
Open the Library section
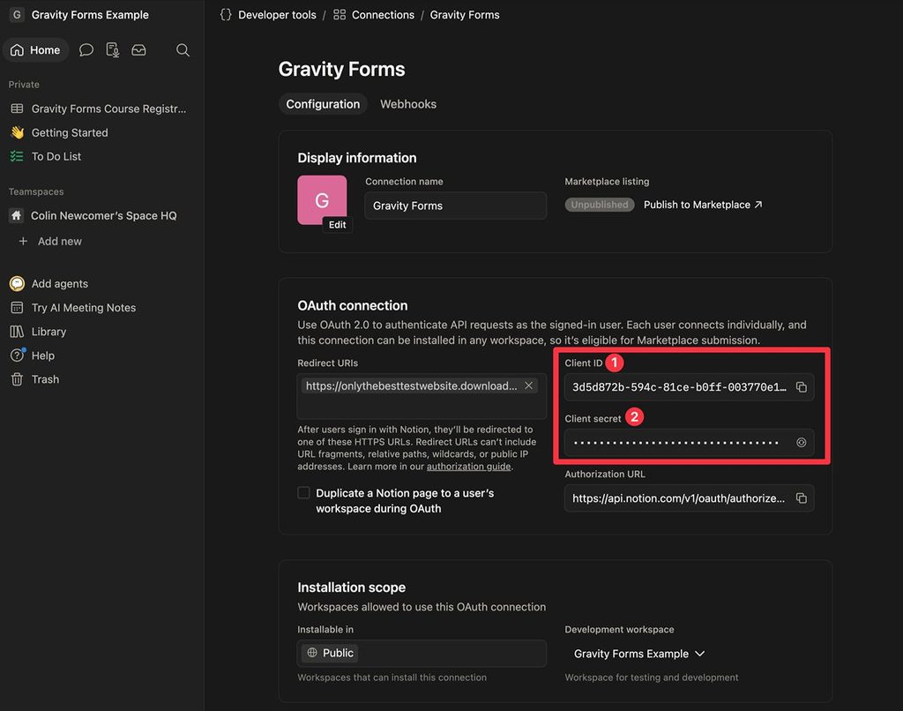(101, 332)
